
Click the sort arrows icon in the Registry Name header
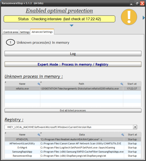pyautogui.click(x=6, y=133)
